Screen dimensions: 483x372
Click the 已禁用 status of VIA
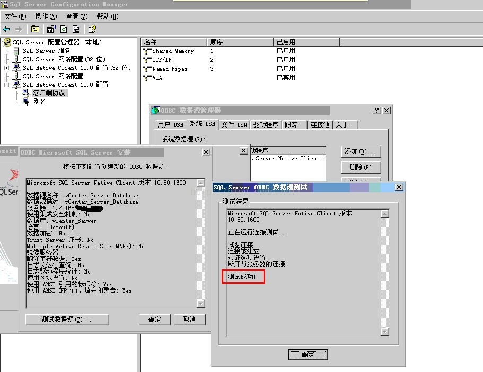click(286, 78)
